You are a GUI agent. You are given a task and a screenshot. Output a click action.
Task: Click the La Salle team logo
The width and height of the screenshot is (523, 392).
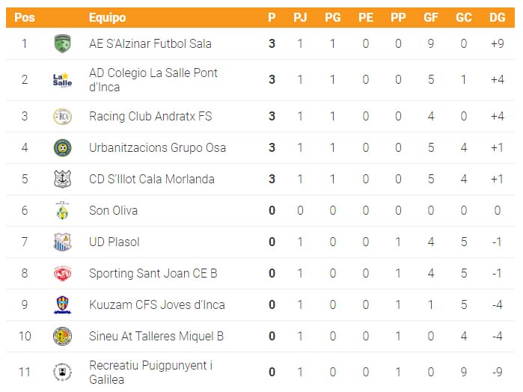(62, 80)
